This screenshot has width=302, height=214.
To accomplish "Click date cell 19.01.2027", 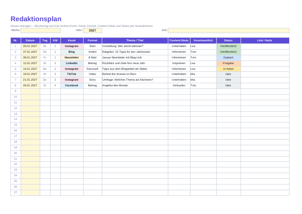I will [x=30, y=74].
